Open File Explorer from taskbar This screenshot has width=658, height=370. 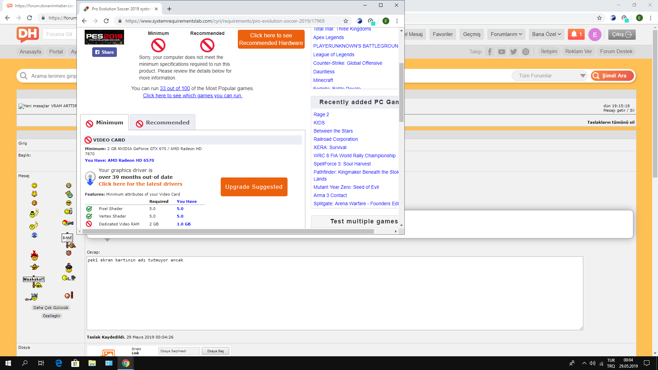point(92,363)
